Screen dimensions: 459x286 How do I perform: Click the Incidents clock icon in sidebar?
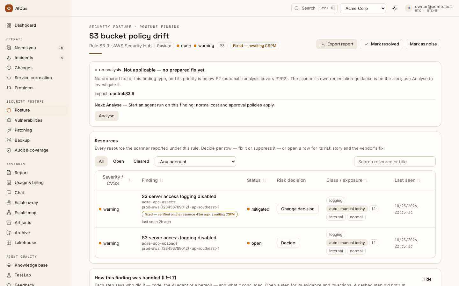(9, 58)
